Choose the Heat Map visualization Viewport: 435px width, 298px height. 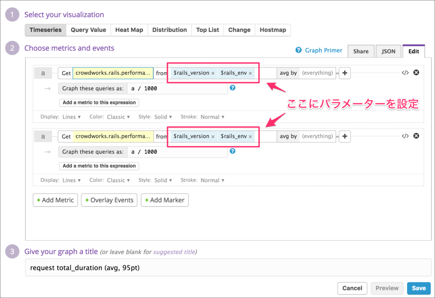129,30
